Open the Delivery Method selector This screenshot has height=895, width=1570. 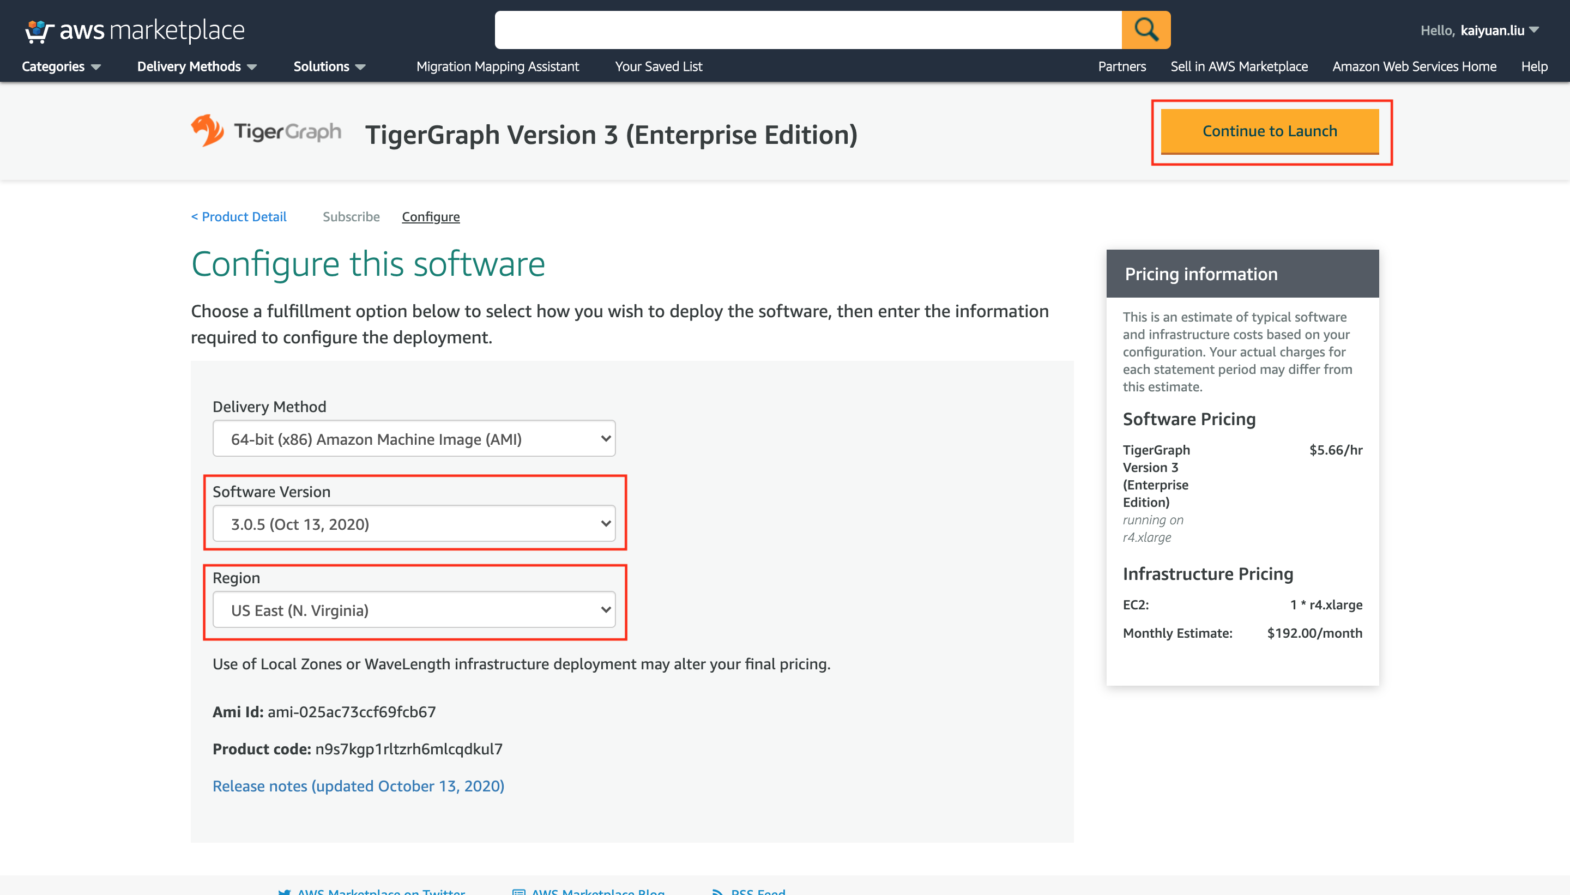coord(413,438)
